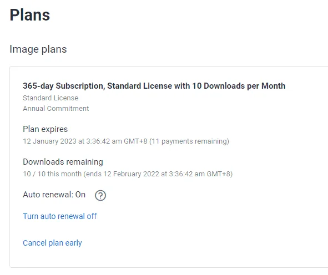Click the 10 Downloads per Month title text
Image resolution: width=328 pixels, height=275 pixels.
(239, 86)
